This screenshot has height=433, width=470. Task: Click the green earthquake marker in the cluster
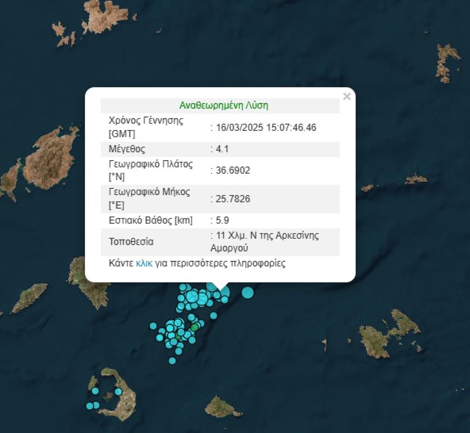tap(195, 327)
